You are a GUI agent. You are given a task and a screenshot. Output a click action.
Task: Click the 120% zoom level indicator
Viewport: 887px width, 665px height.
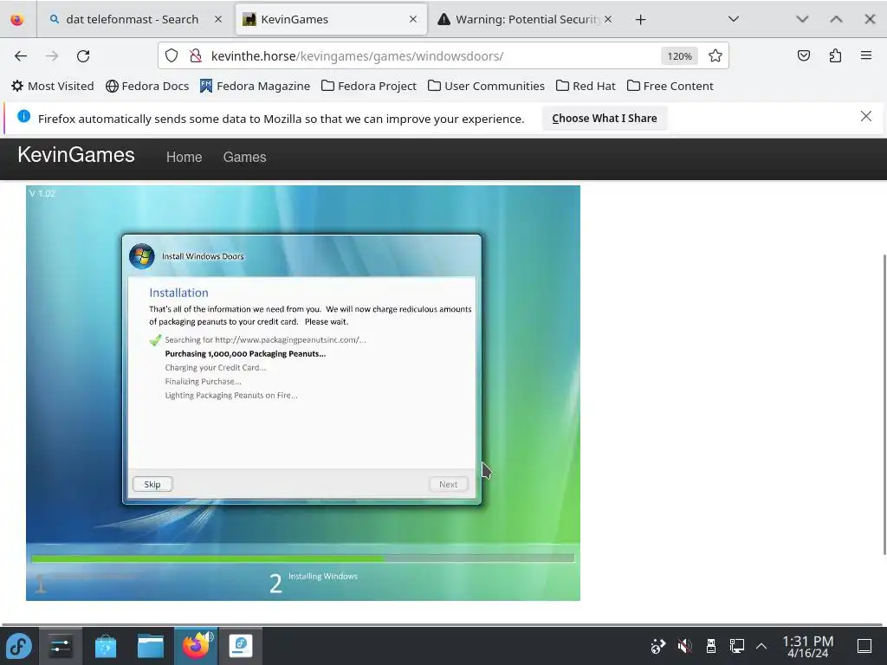pos(679,56)
